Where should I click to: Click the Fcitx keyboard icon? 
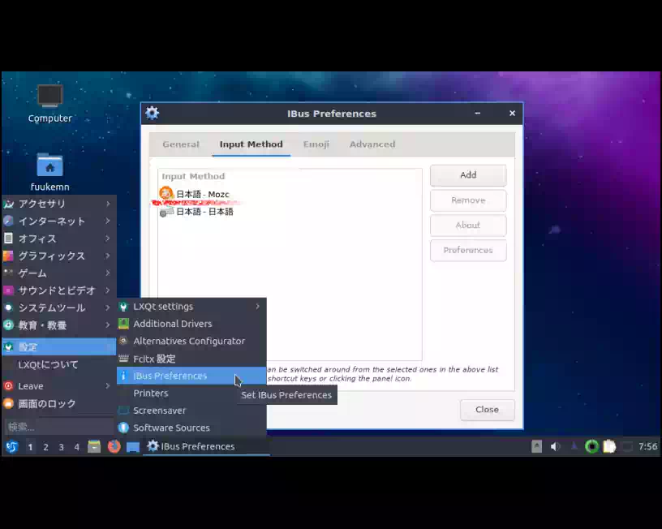point(123,359)
